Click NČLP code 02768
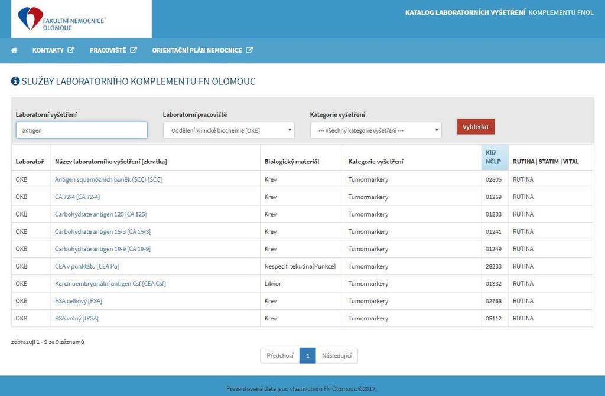 click(x=493, y=301)
